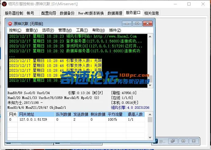
Task: Open the HeroM2版本转换 tab
Action: point(91,13)
